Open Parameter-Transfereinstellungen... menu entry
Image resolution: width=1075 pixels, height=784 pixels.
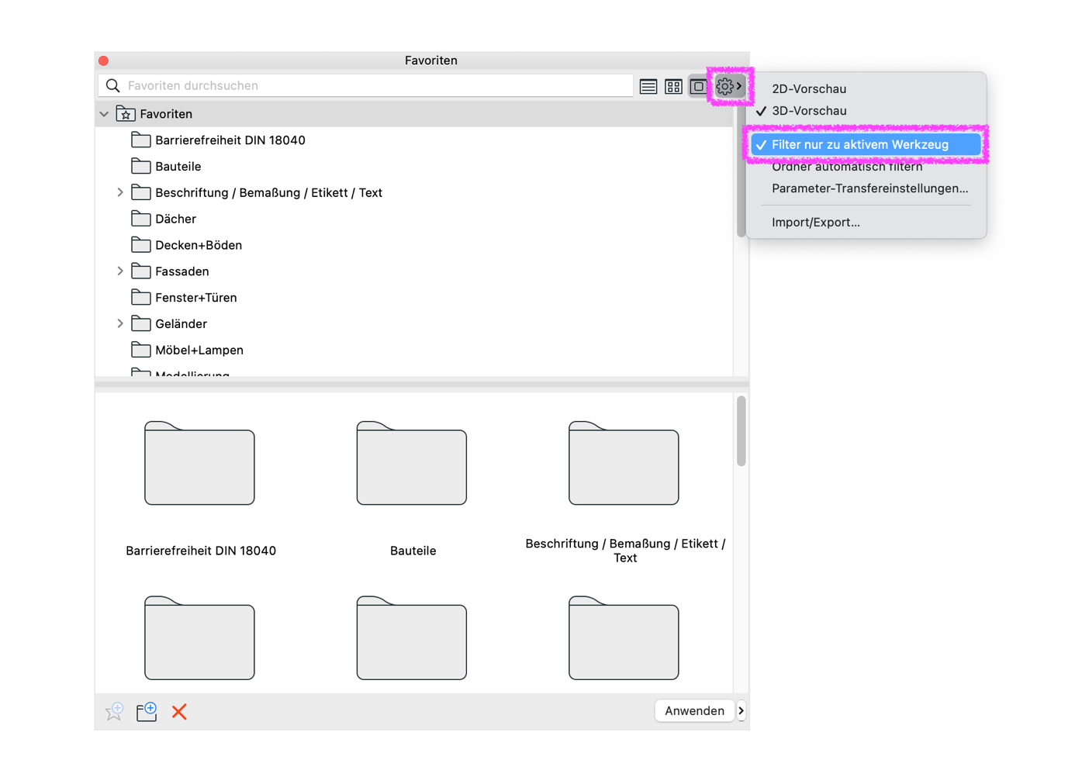[x=869, y=188]
